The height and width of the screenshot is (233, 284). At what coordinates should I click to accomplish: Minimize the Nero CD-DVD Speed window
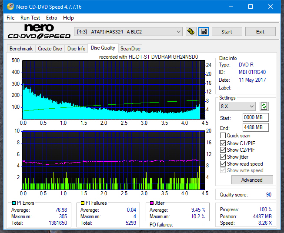click(231, 7)
